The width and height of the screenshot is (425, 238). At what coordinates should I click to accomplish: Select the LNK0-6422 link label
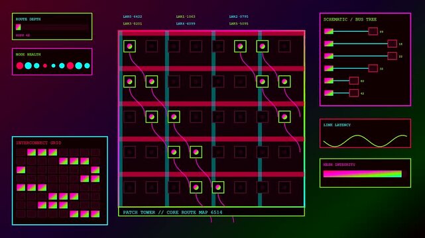point(132,17)
